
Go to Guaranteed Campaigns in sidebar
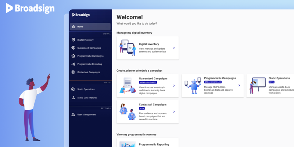click(89, 48)
